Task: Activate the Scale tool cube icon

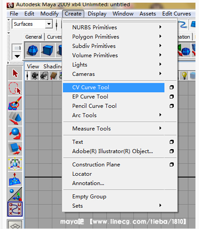Action: 15,149
